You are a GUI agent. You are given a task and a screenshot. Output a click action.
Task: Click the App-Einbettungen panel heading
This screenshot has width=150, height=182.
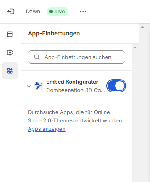coord(54,33)
